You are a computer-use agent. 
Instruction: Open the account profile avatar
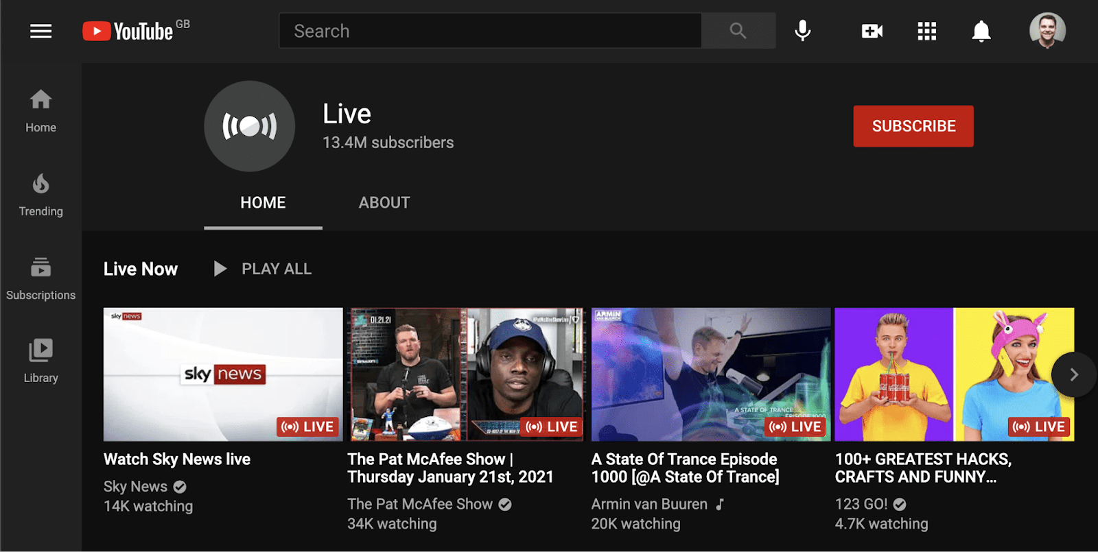coord(1047,31)
